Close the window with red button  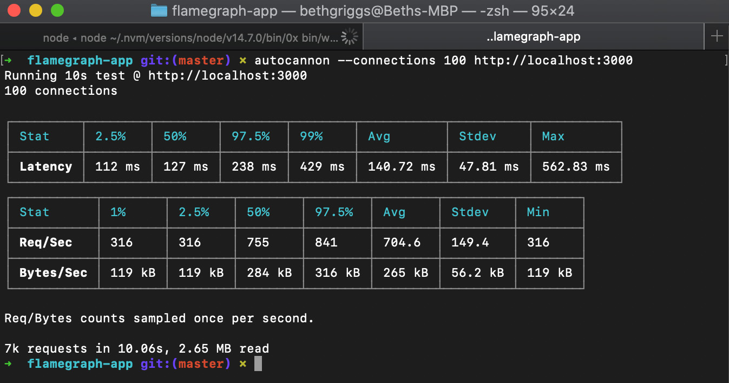[15, 10]
